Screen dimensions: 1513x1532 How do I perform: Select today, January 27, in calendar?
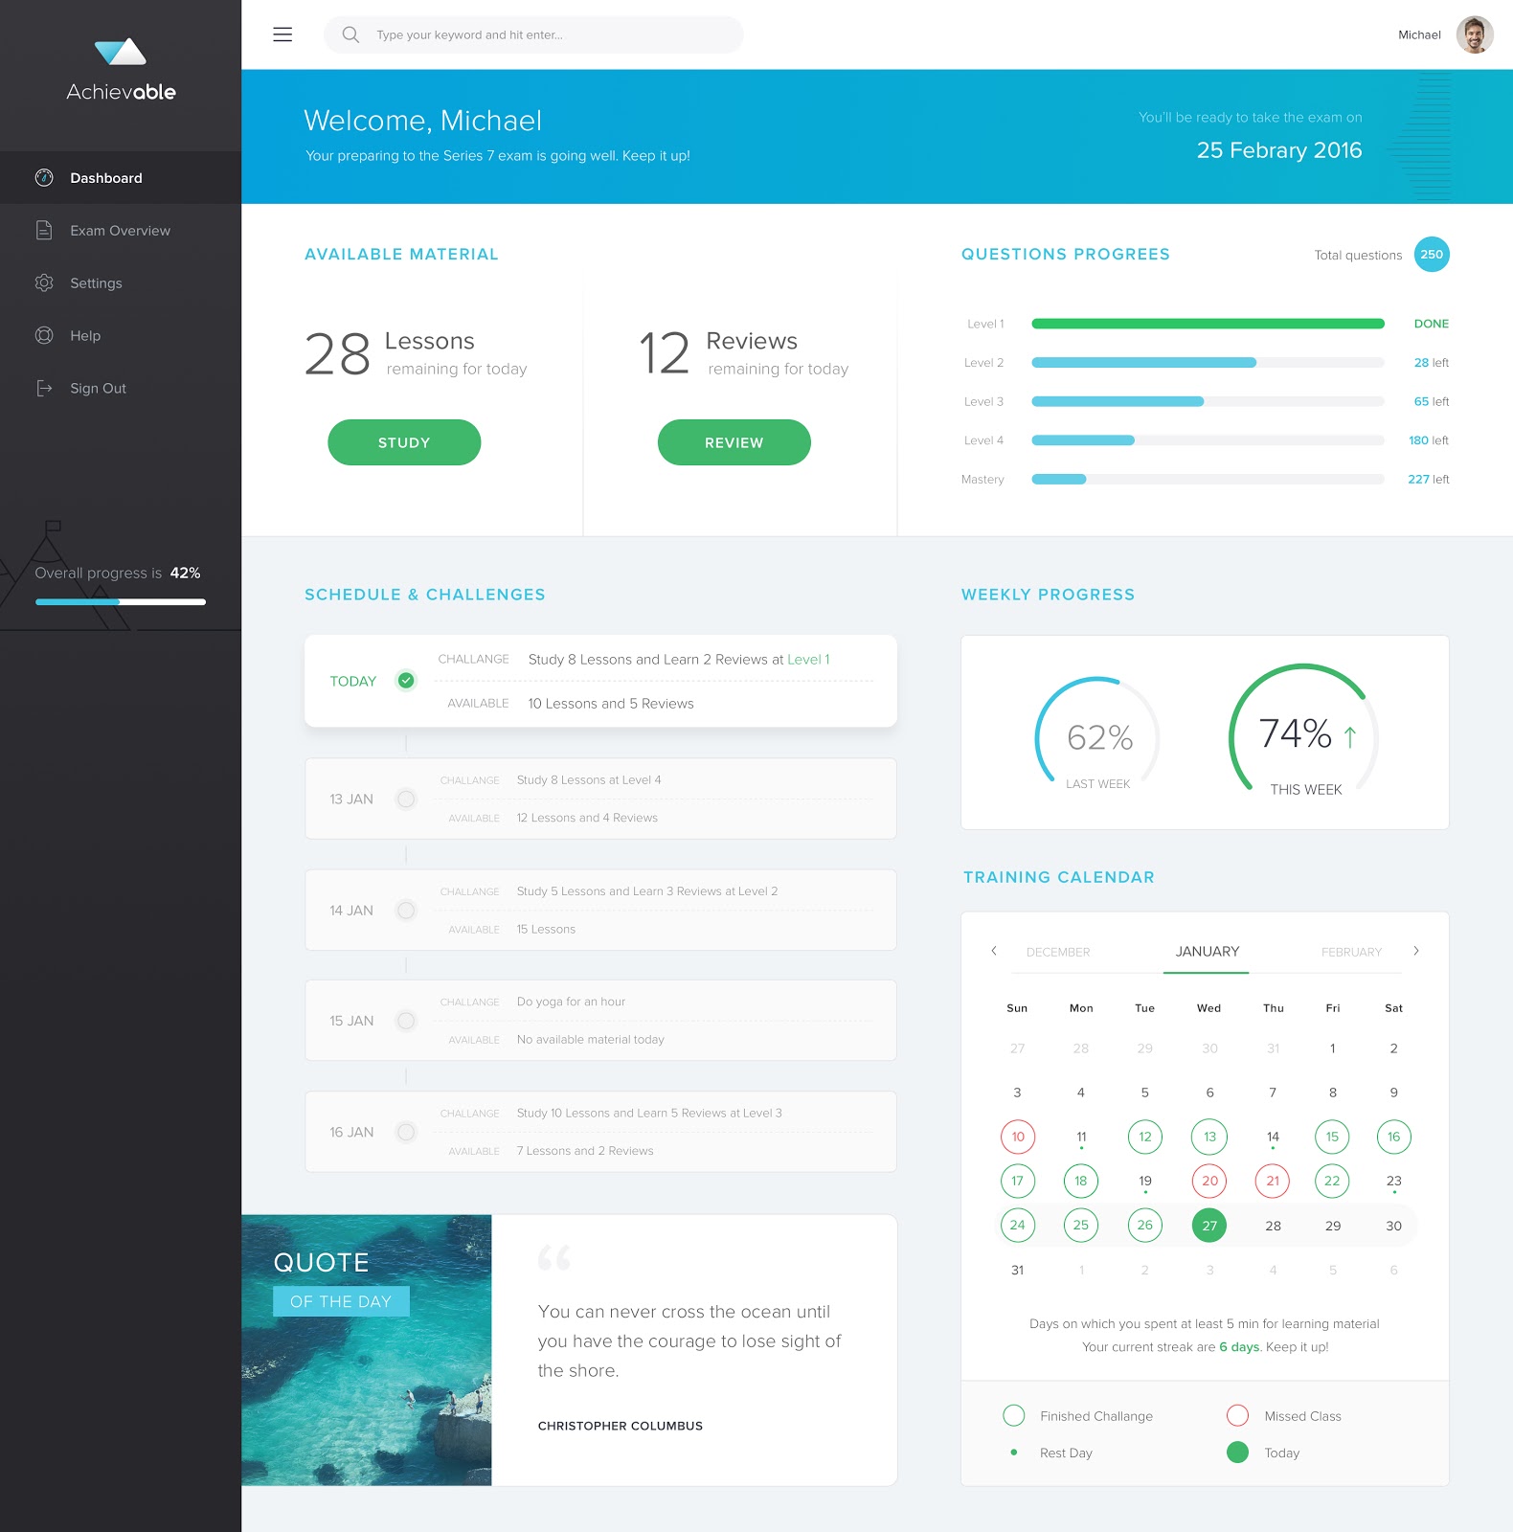point(1209,1225)
